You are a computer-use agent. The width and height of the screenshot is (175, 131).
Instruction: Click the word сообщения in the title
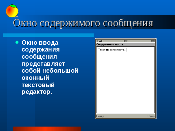click(128, 23)
